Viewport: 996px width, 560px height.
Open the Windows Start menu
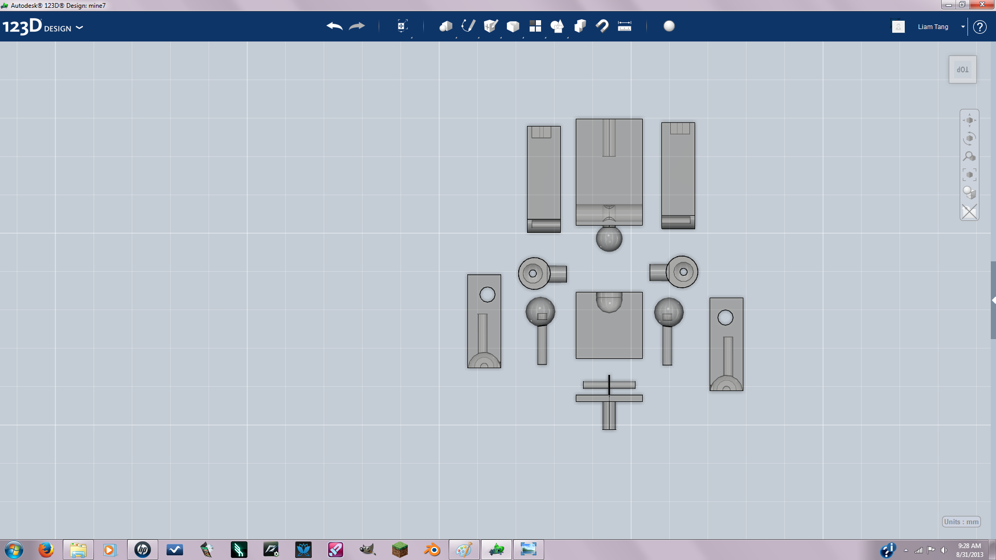coord(14,550)
